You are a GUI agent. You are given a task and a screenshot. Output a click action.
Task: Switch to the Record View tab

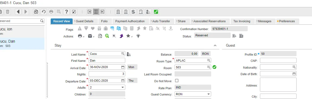62,21
